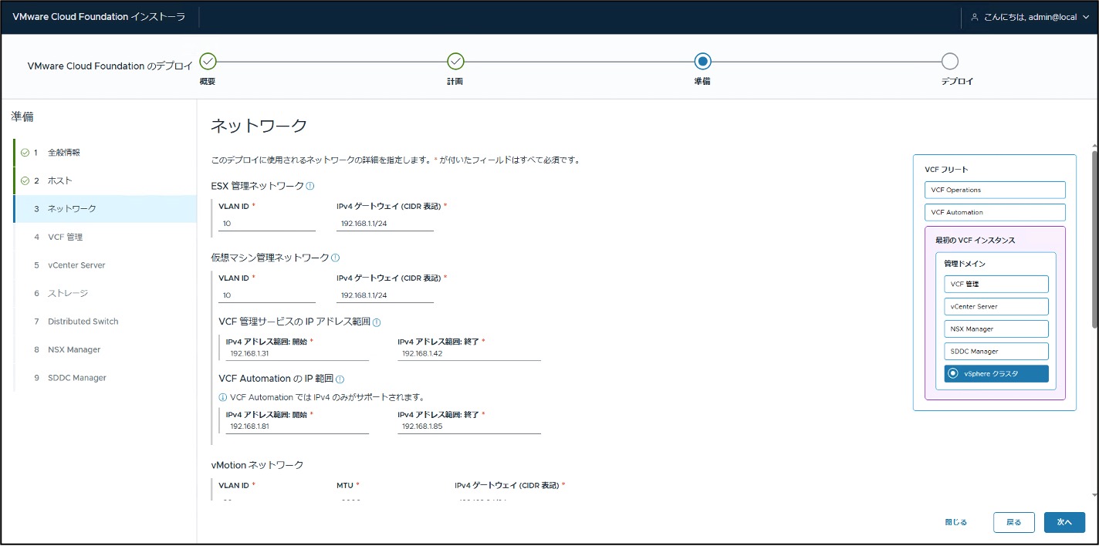Screen dimensions: 1099x546
Task: Click the VCF 管理 diagram box
Action: coord(996,284)
